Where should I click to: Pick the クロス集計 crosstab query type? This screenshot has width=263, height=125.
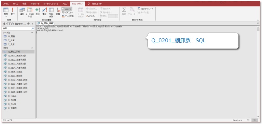point(51,12)
